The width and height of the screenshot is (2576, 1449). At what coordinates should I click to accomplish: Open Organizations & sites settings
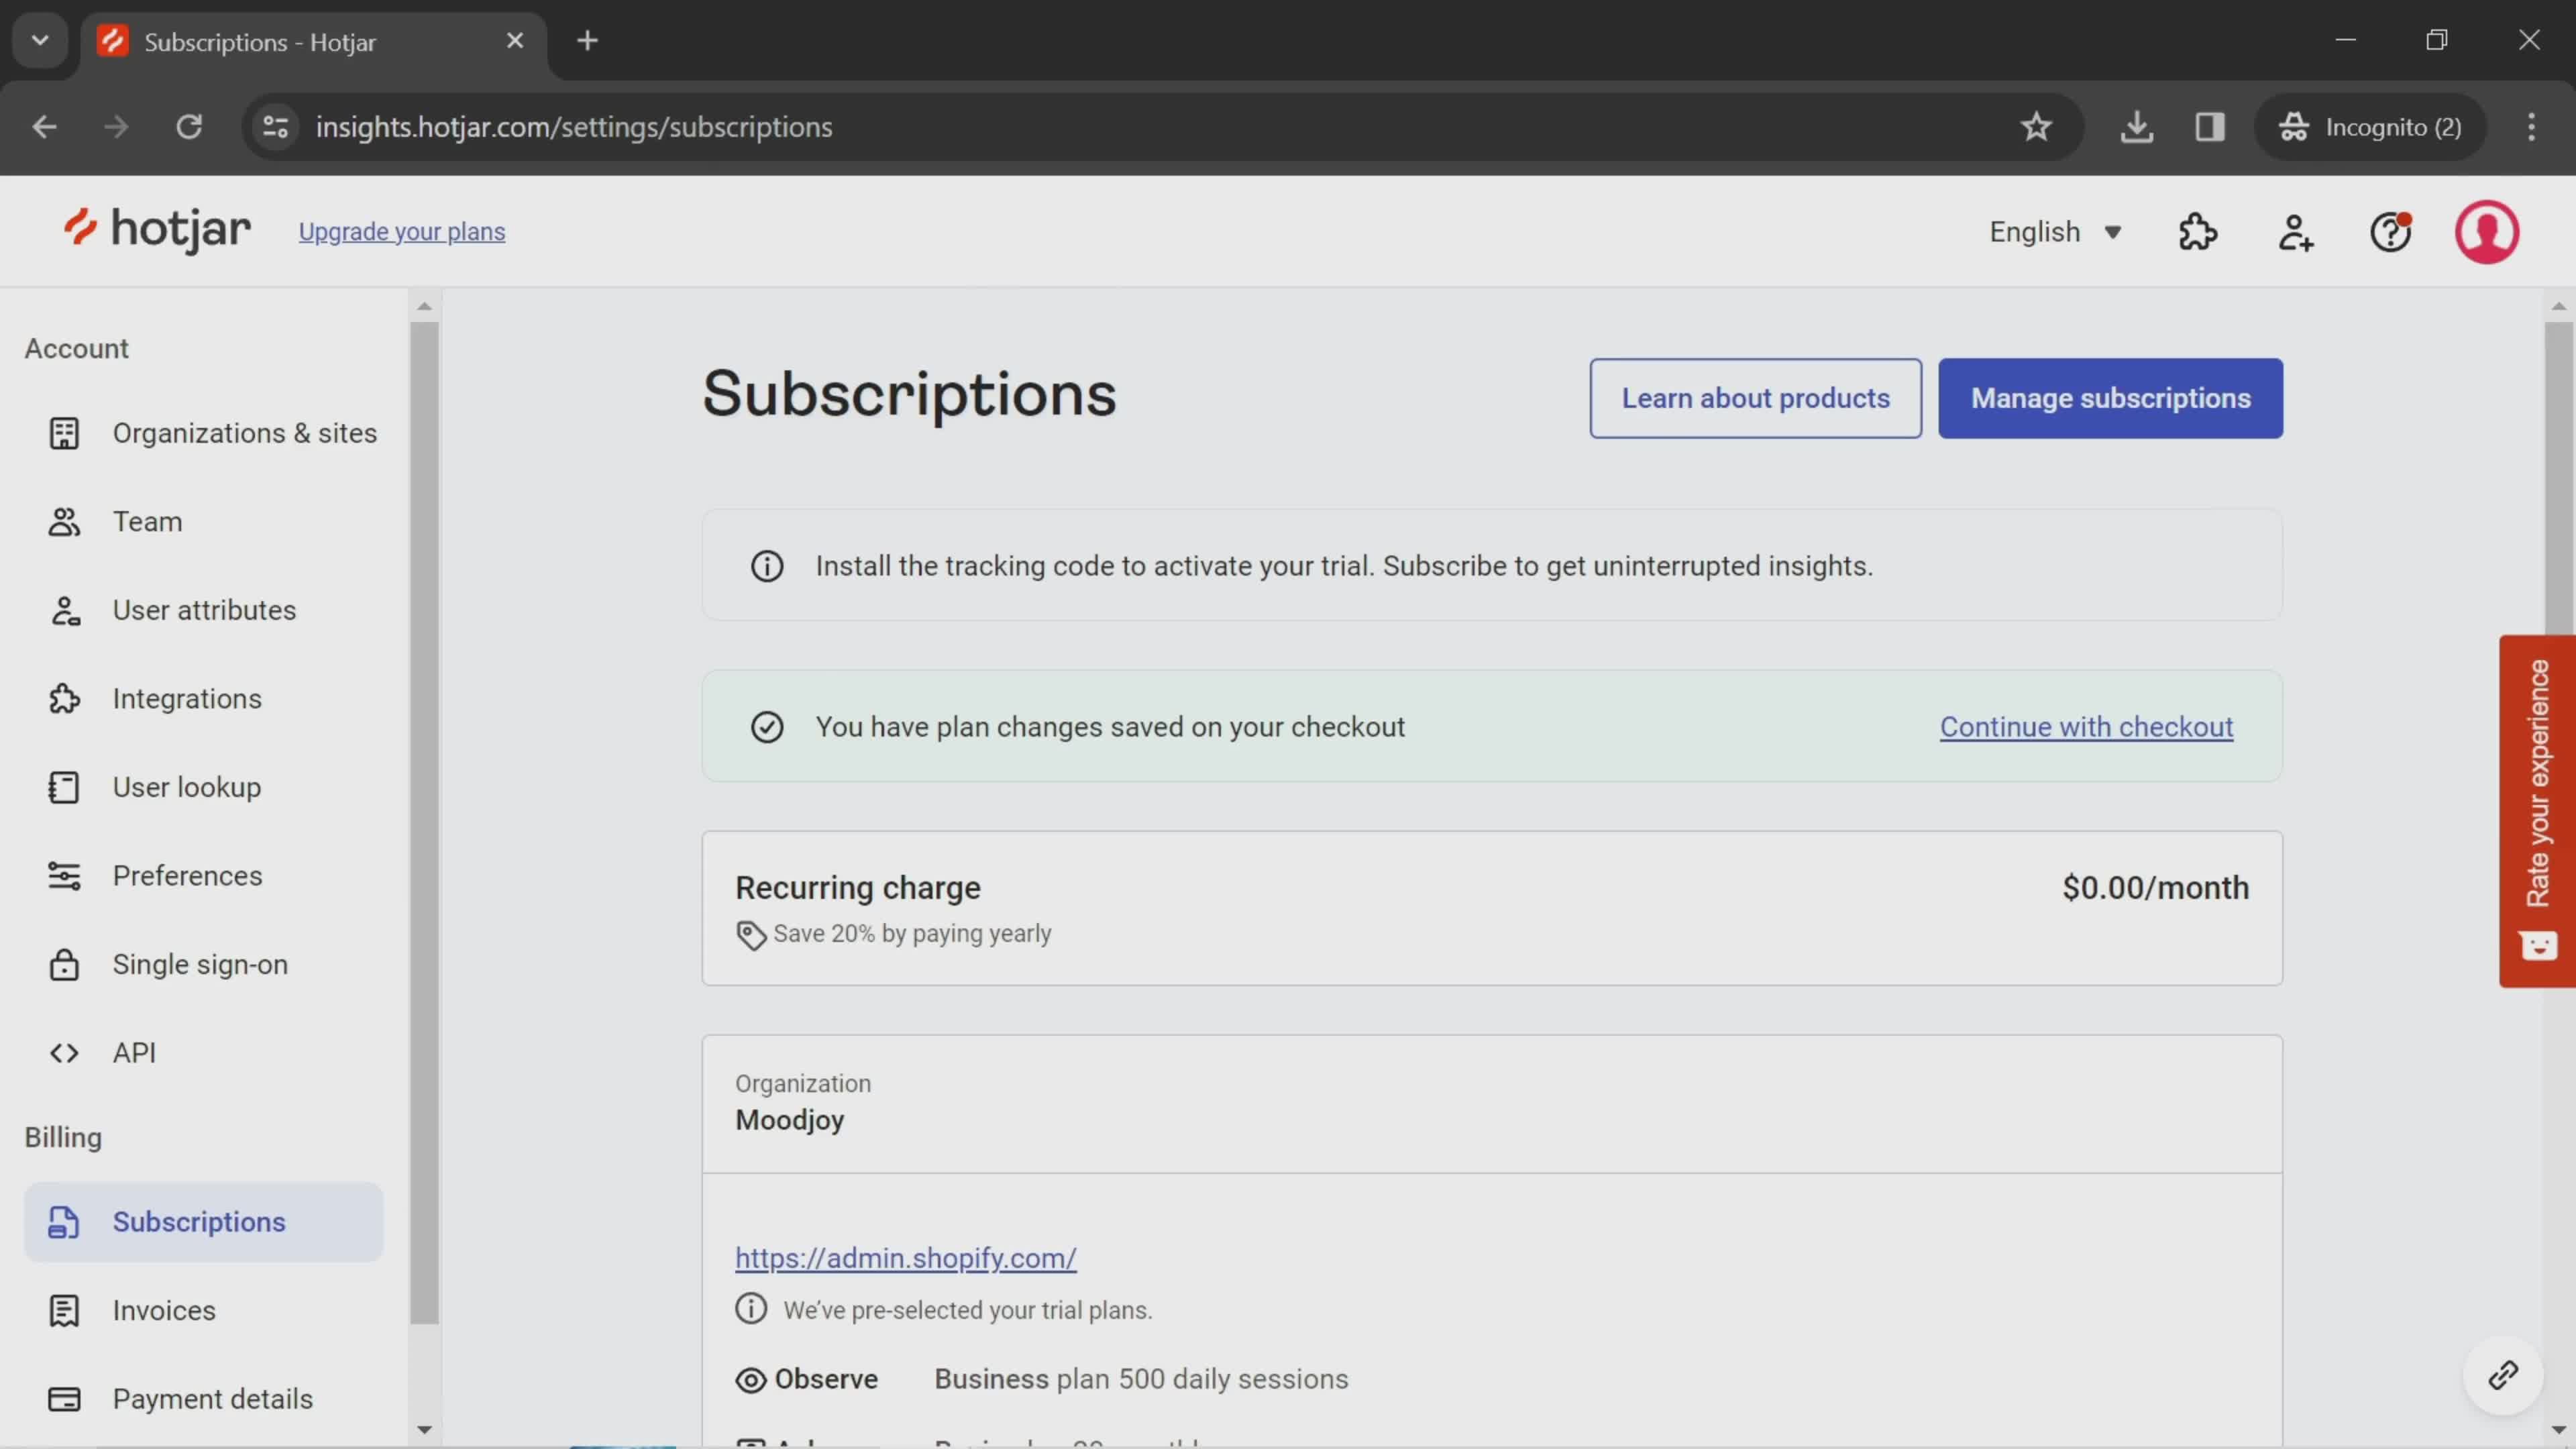coord(244,433)
